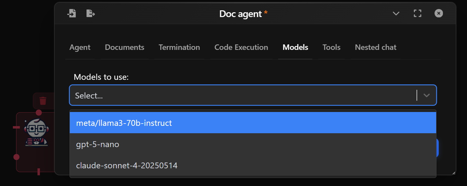Select gpt-5-nano from the model list
The height and width of the screenshot is (186, 467).
[x=97, y=144]
